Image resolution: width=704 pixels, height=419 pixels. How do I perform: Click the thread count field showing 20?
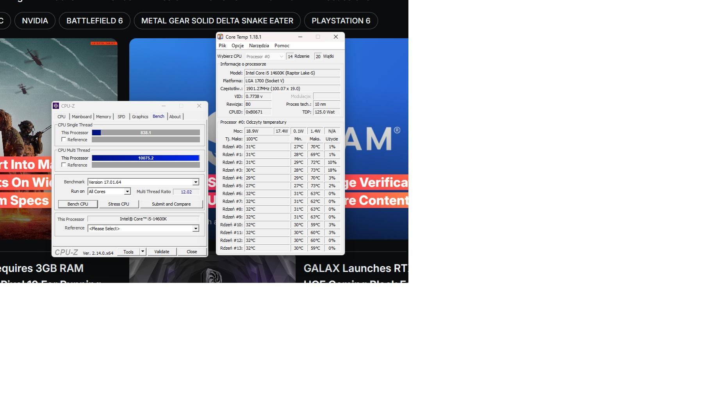pos(318,57)
